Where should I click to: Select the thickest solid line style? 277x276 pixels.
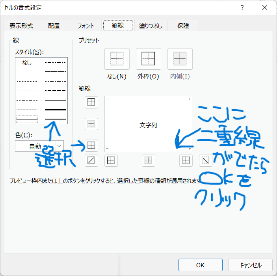pyautogui.click(x=56, y=109)
